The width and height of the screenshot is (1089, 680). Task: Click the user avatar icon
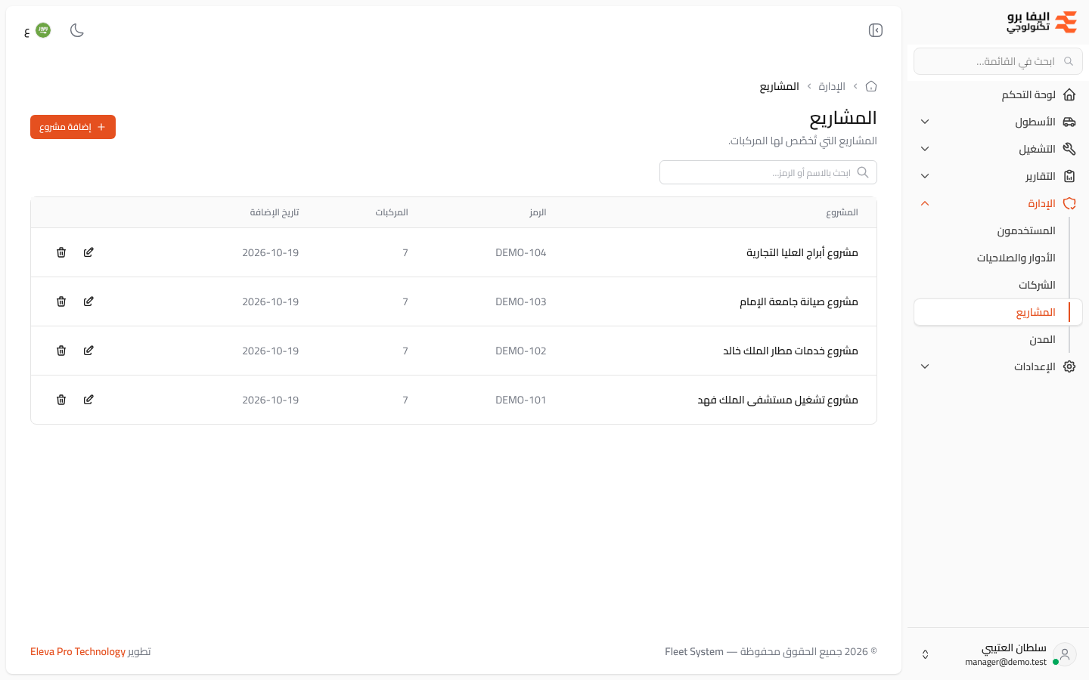point(1064,654)
